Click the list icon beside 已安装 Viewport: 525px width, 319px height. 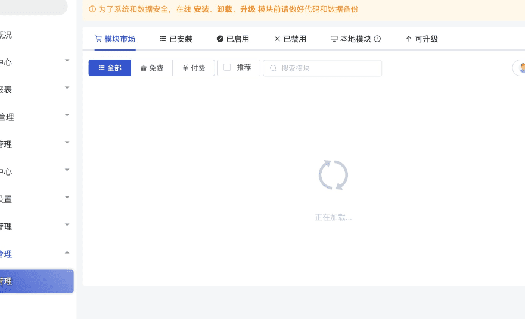click(163, 39)
